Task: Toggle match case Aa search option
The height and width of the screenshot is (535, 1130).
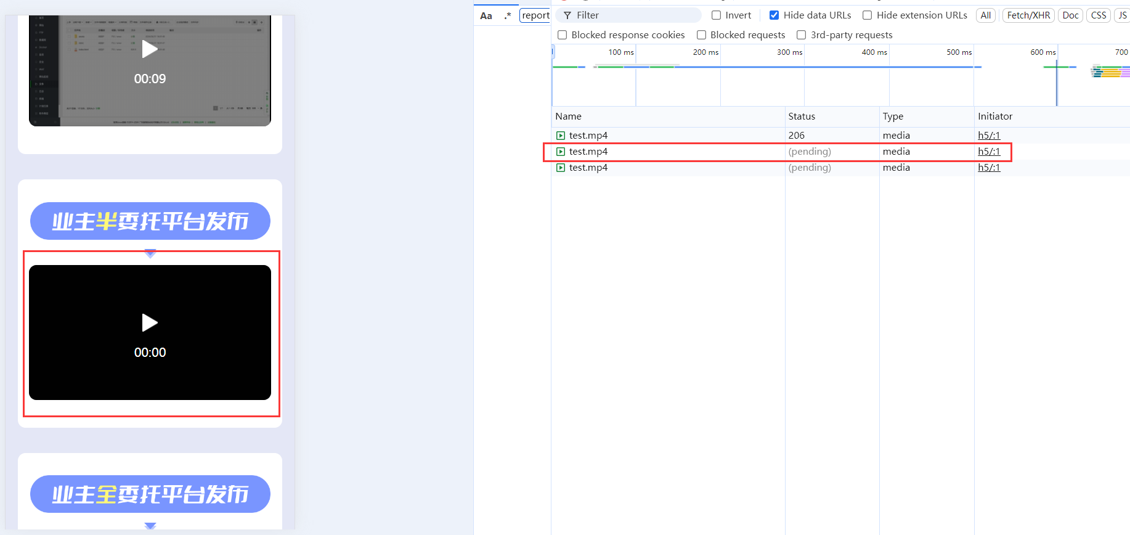Action: (486, 15)
